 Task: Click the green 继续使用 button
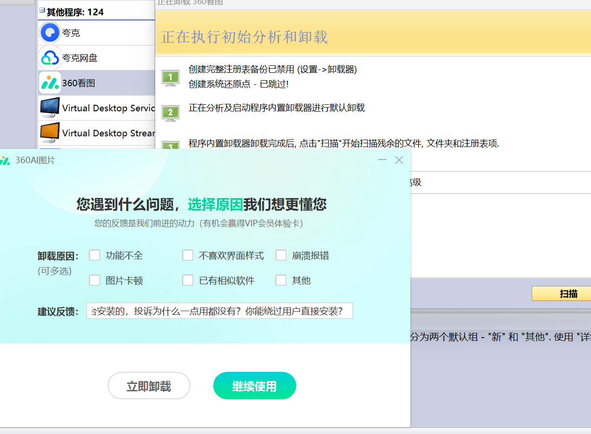[254, 386]
